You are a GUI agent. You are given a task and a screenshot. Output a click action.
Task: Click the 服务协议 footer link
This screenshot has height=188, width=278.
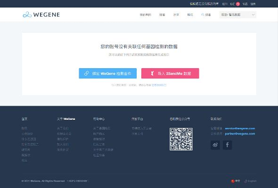pos(63,150)
